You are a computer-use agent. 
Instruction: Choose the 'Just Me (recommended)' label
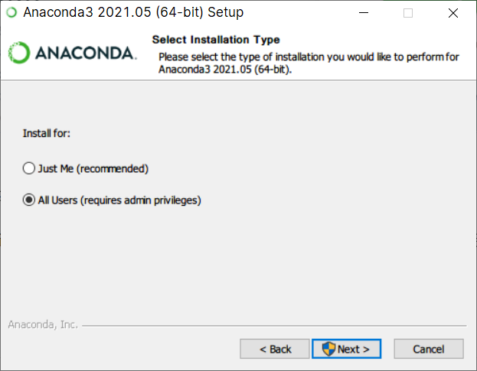pos(93,168)
